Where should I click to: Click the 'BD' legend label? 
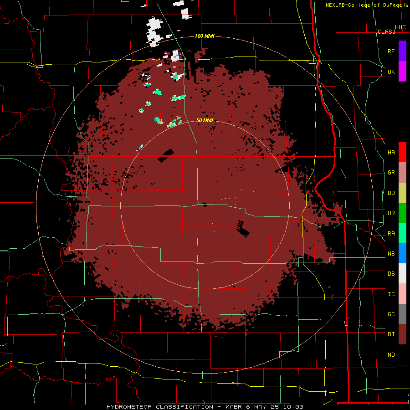[x=391, y=193]
